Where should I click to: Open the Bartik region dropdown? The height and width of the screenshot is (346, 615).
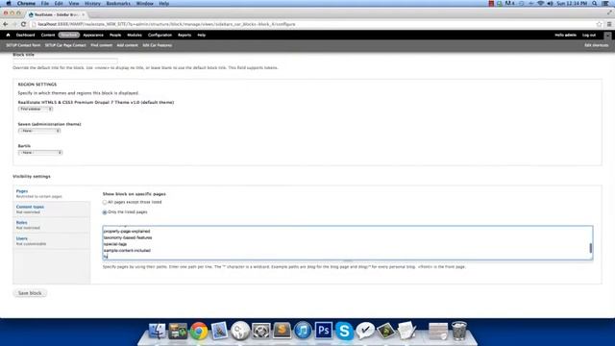pos(40,153)
